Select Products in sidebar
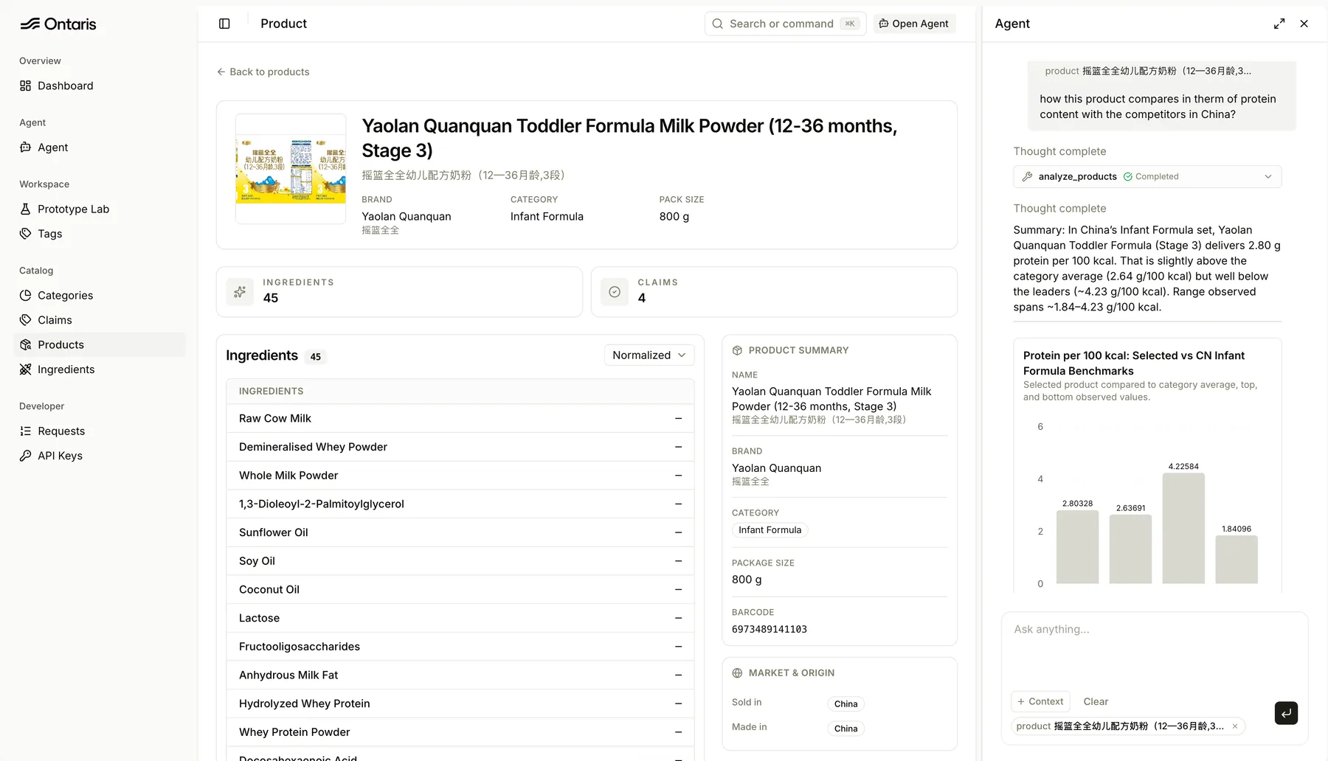1328x761 pixels. tap(100, 344)
